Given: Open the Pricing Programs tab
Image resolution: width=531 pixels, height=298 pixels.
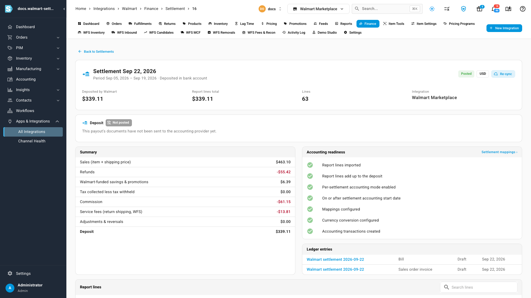Looking at the screenshot, I should pos(459,24).
